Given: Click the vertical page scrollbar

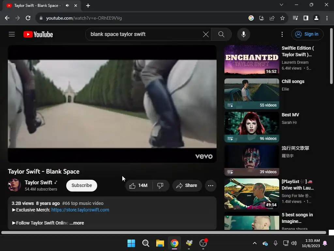Looking at the screenshot, I should click(x=331, y=56).
